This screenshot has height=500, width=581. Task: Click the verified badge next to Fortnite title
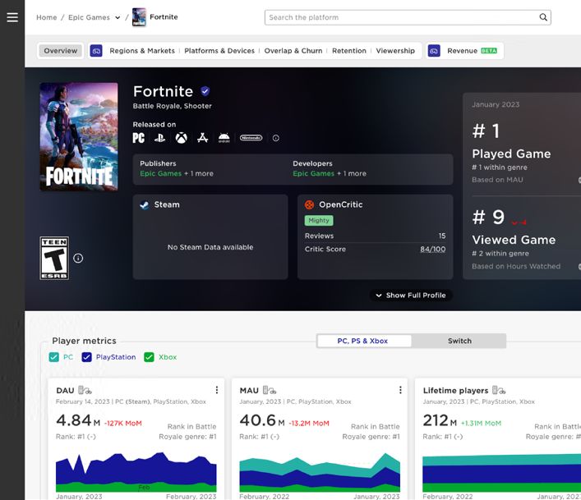(x=205, y=91)
